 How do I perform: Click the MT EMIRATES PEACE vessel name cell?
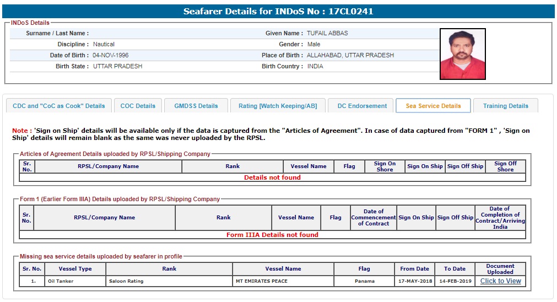tap(261, 281)
